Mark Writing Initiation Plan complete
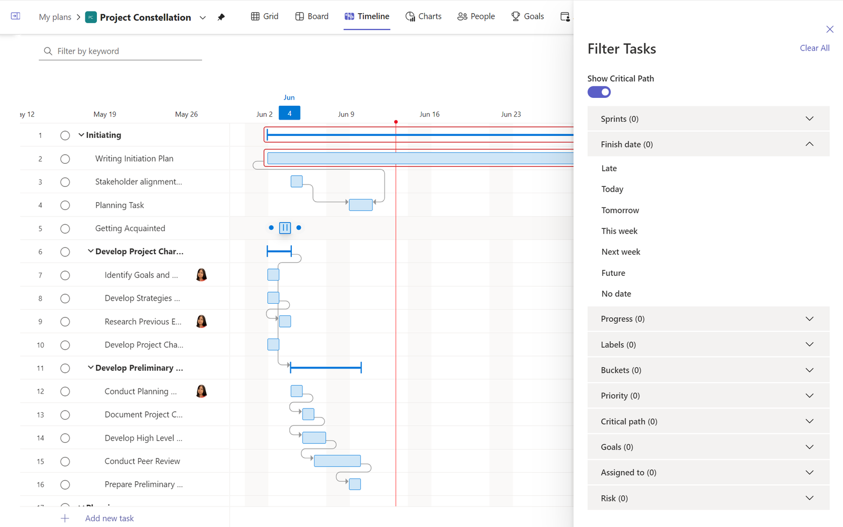843x527 pixels. click(x=65, y=159)
